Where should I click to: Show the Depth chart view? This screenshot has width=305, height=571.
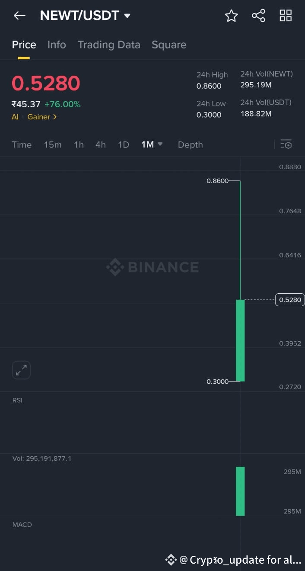(190, 144)
